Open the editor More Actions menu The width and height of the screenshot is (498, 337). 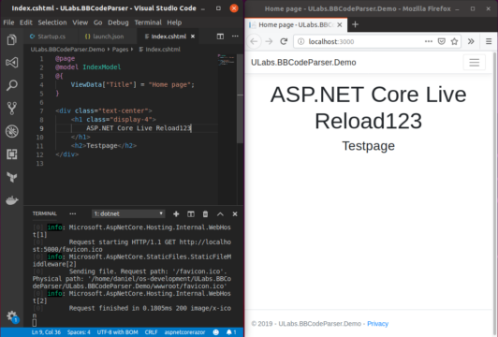[x=235, y=37]
